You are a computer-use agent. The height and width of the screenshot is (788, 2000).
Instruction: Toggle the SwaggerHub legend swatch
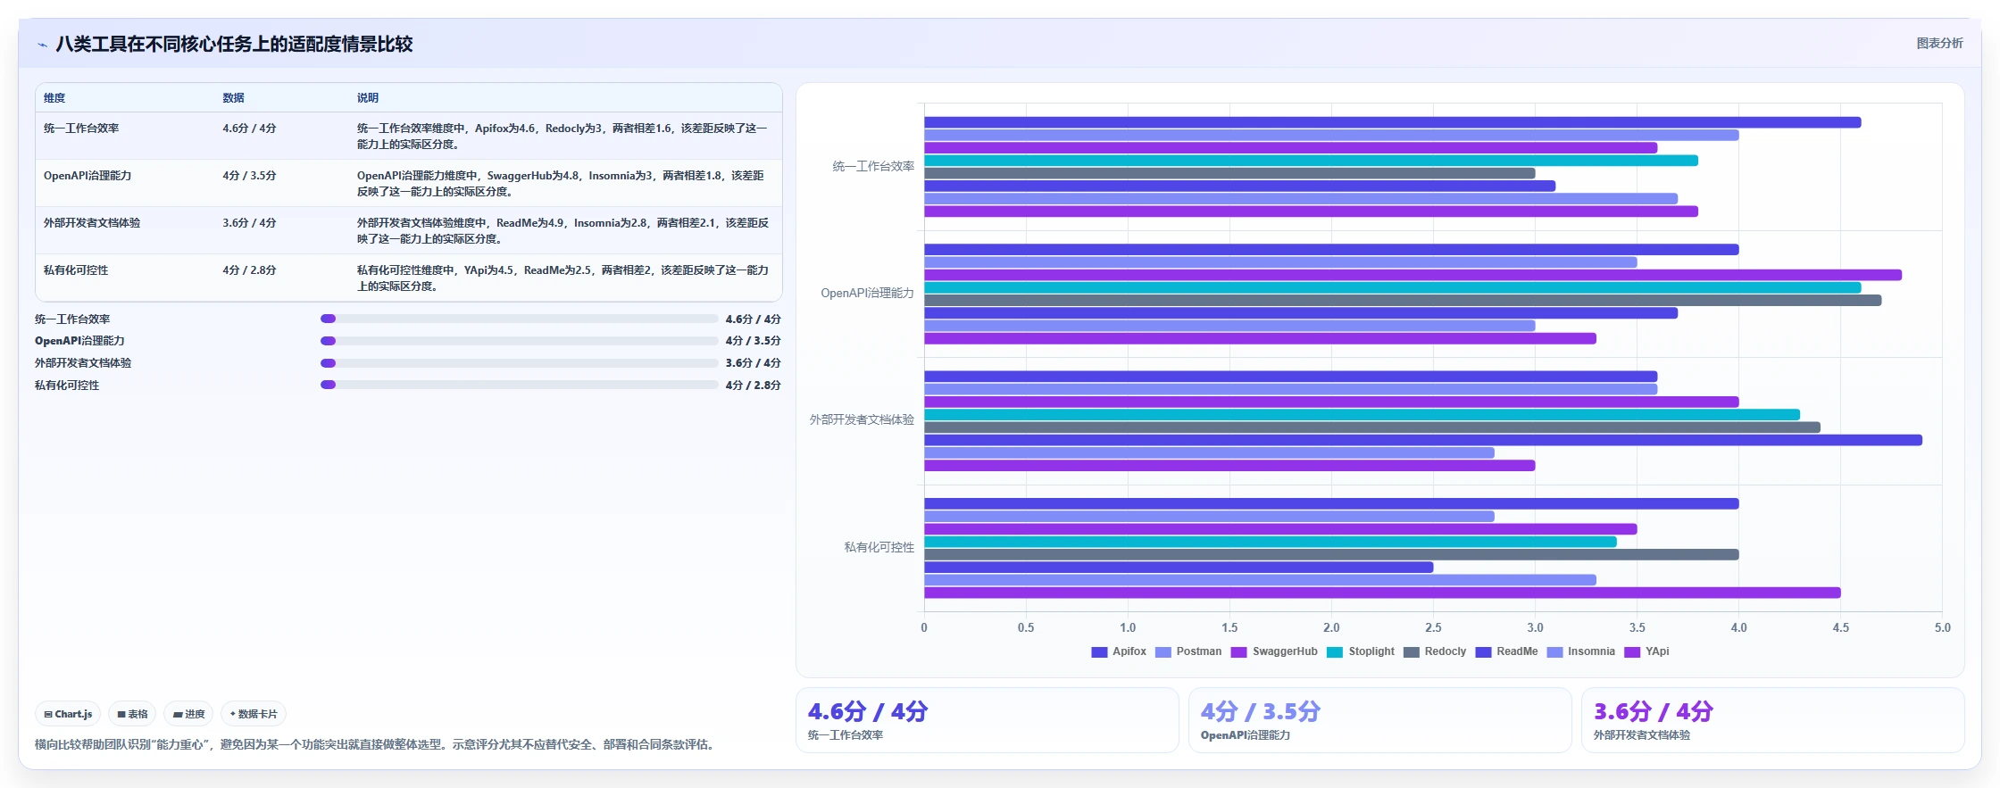(1238, 652)
